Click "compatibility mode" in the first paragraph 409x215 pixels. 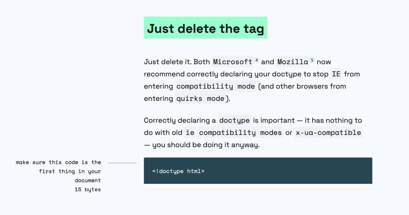216,86
